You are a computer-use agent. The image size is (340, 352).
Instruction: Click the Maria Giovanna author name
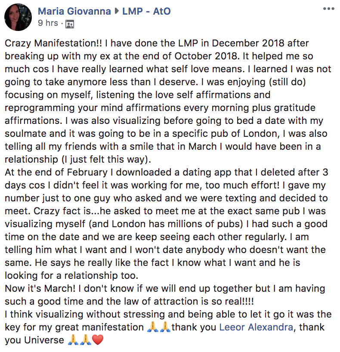tap(74, 11)
